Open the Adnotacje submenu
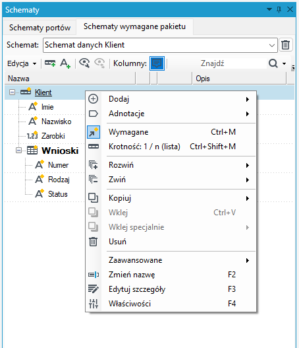 point(171,114)
